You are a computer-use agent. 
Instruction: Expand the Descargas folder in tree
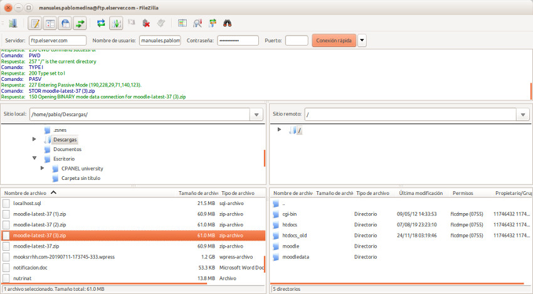(x=34, y=139)
